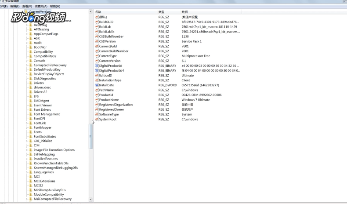The height and width of the screenshot is (204, 347).
Task: Select the CurrentVersion key in the tree
Action: coord(40,11)
